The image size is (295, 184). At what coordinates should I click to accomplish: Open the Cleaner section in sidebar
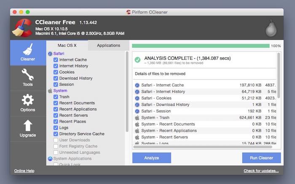(28, 53)
